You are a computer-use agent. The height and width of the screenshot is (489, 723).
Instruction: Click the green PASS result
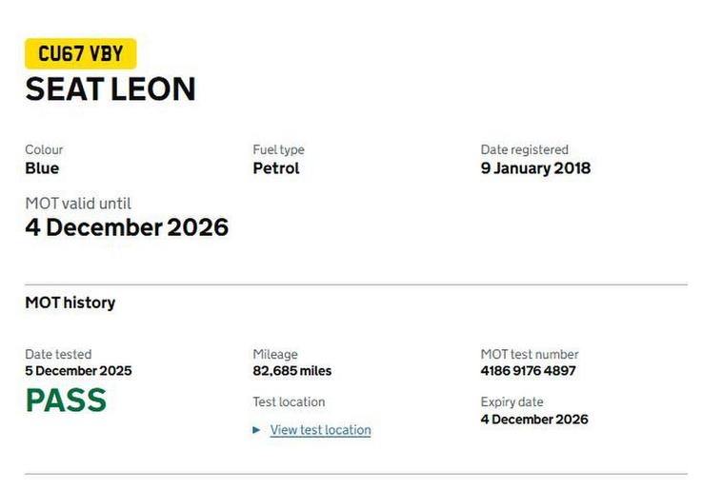pos(66,401)
